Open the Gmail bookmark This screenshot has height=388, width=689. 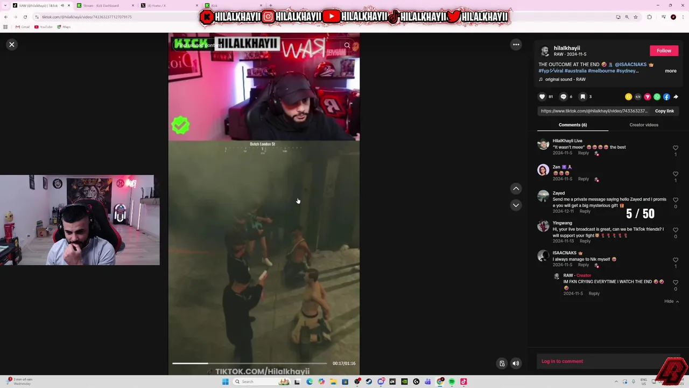click(x=23, y=27)
